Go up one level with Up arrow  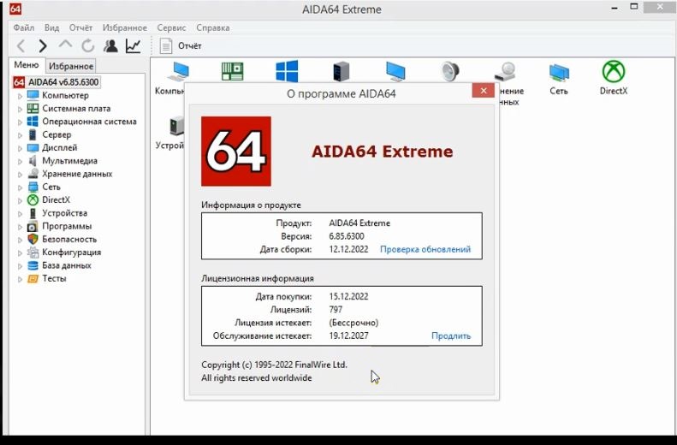pos(65,44)
